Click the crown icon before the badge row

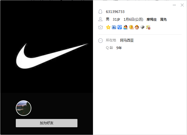point(100,27)
